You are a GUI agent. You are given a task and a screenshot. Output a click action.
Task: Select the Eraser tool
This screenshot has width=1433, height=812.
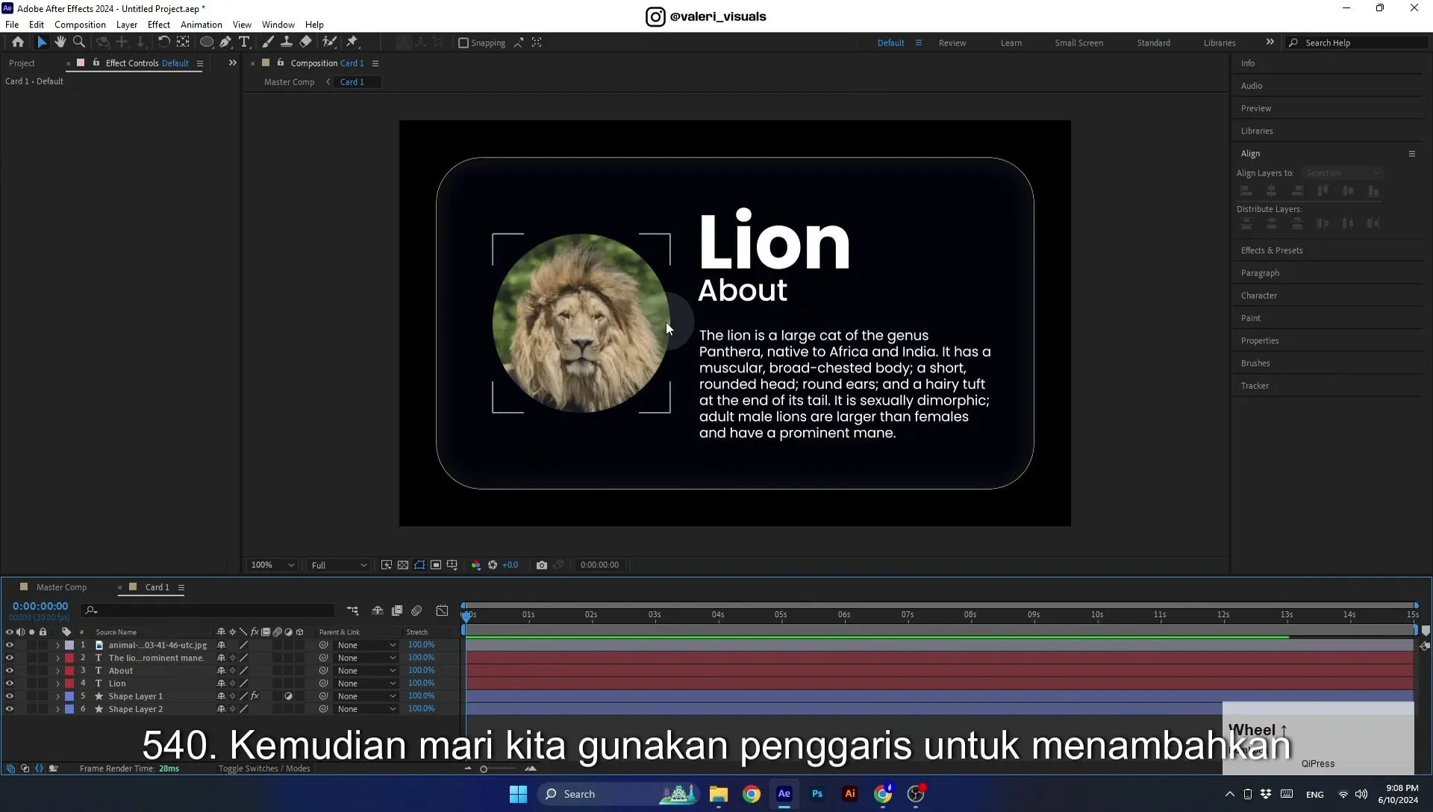pyautogui.click(x=305, y=43)
